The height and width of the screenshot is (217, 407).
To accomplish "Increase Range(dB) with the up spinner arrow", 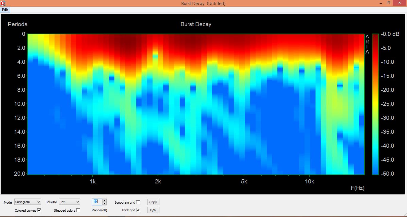I will (x=104, y=200).
